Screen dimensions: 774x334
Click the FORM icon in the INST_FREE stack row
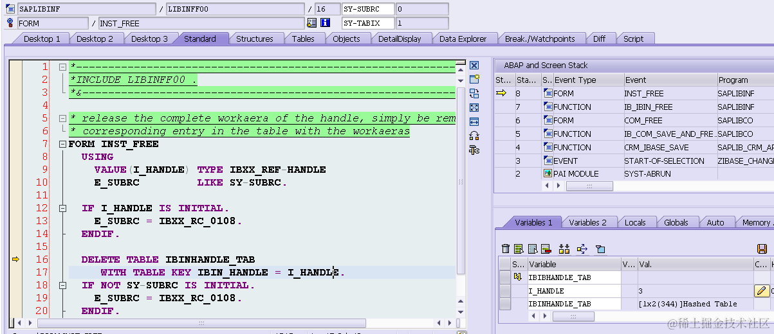548,93
